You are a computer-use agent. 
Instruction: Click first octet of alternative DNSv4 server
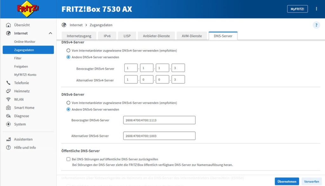131,79
